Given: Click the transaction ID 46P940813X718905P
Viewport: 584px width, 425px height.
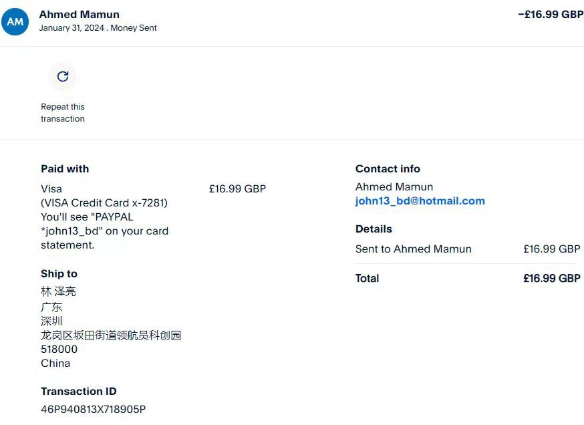Looking at the screenshot, I should coord(93,409).
